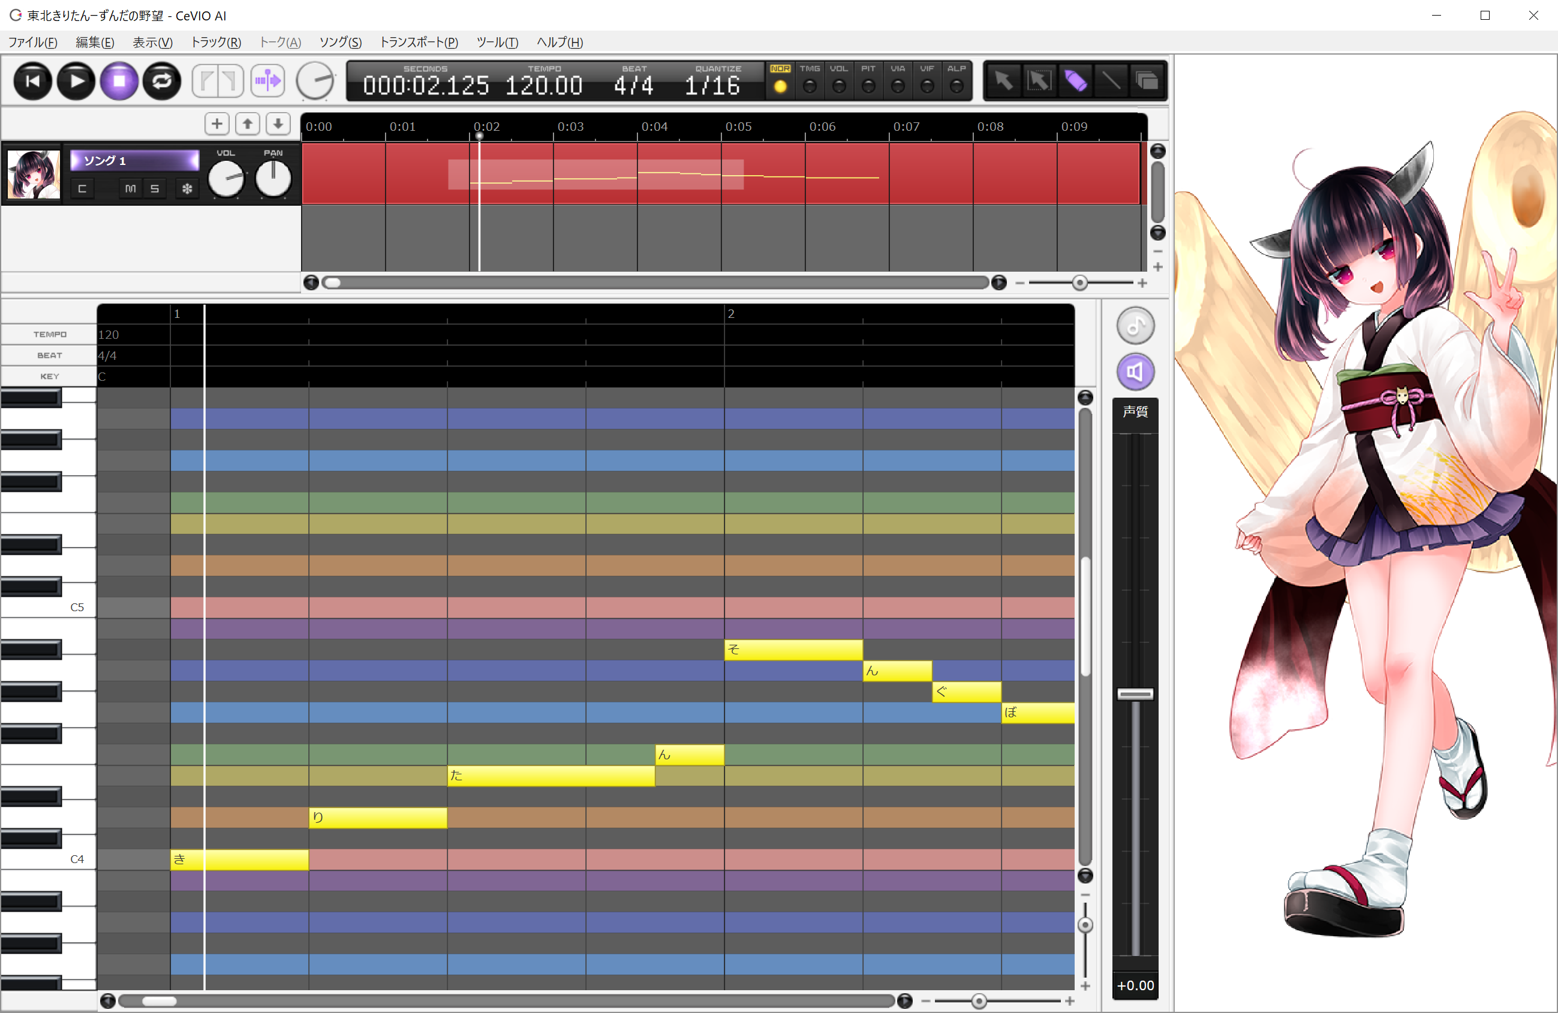Click the tempo row value 120

(x=109, y=335)
